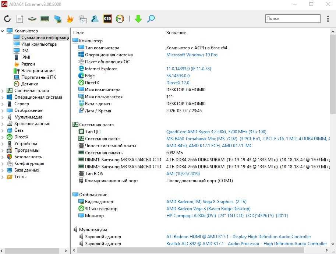Select the Портативный ПК tree item
The image size is (336, 254).
pyautogui.click(x=39, y=77)
